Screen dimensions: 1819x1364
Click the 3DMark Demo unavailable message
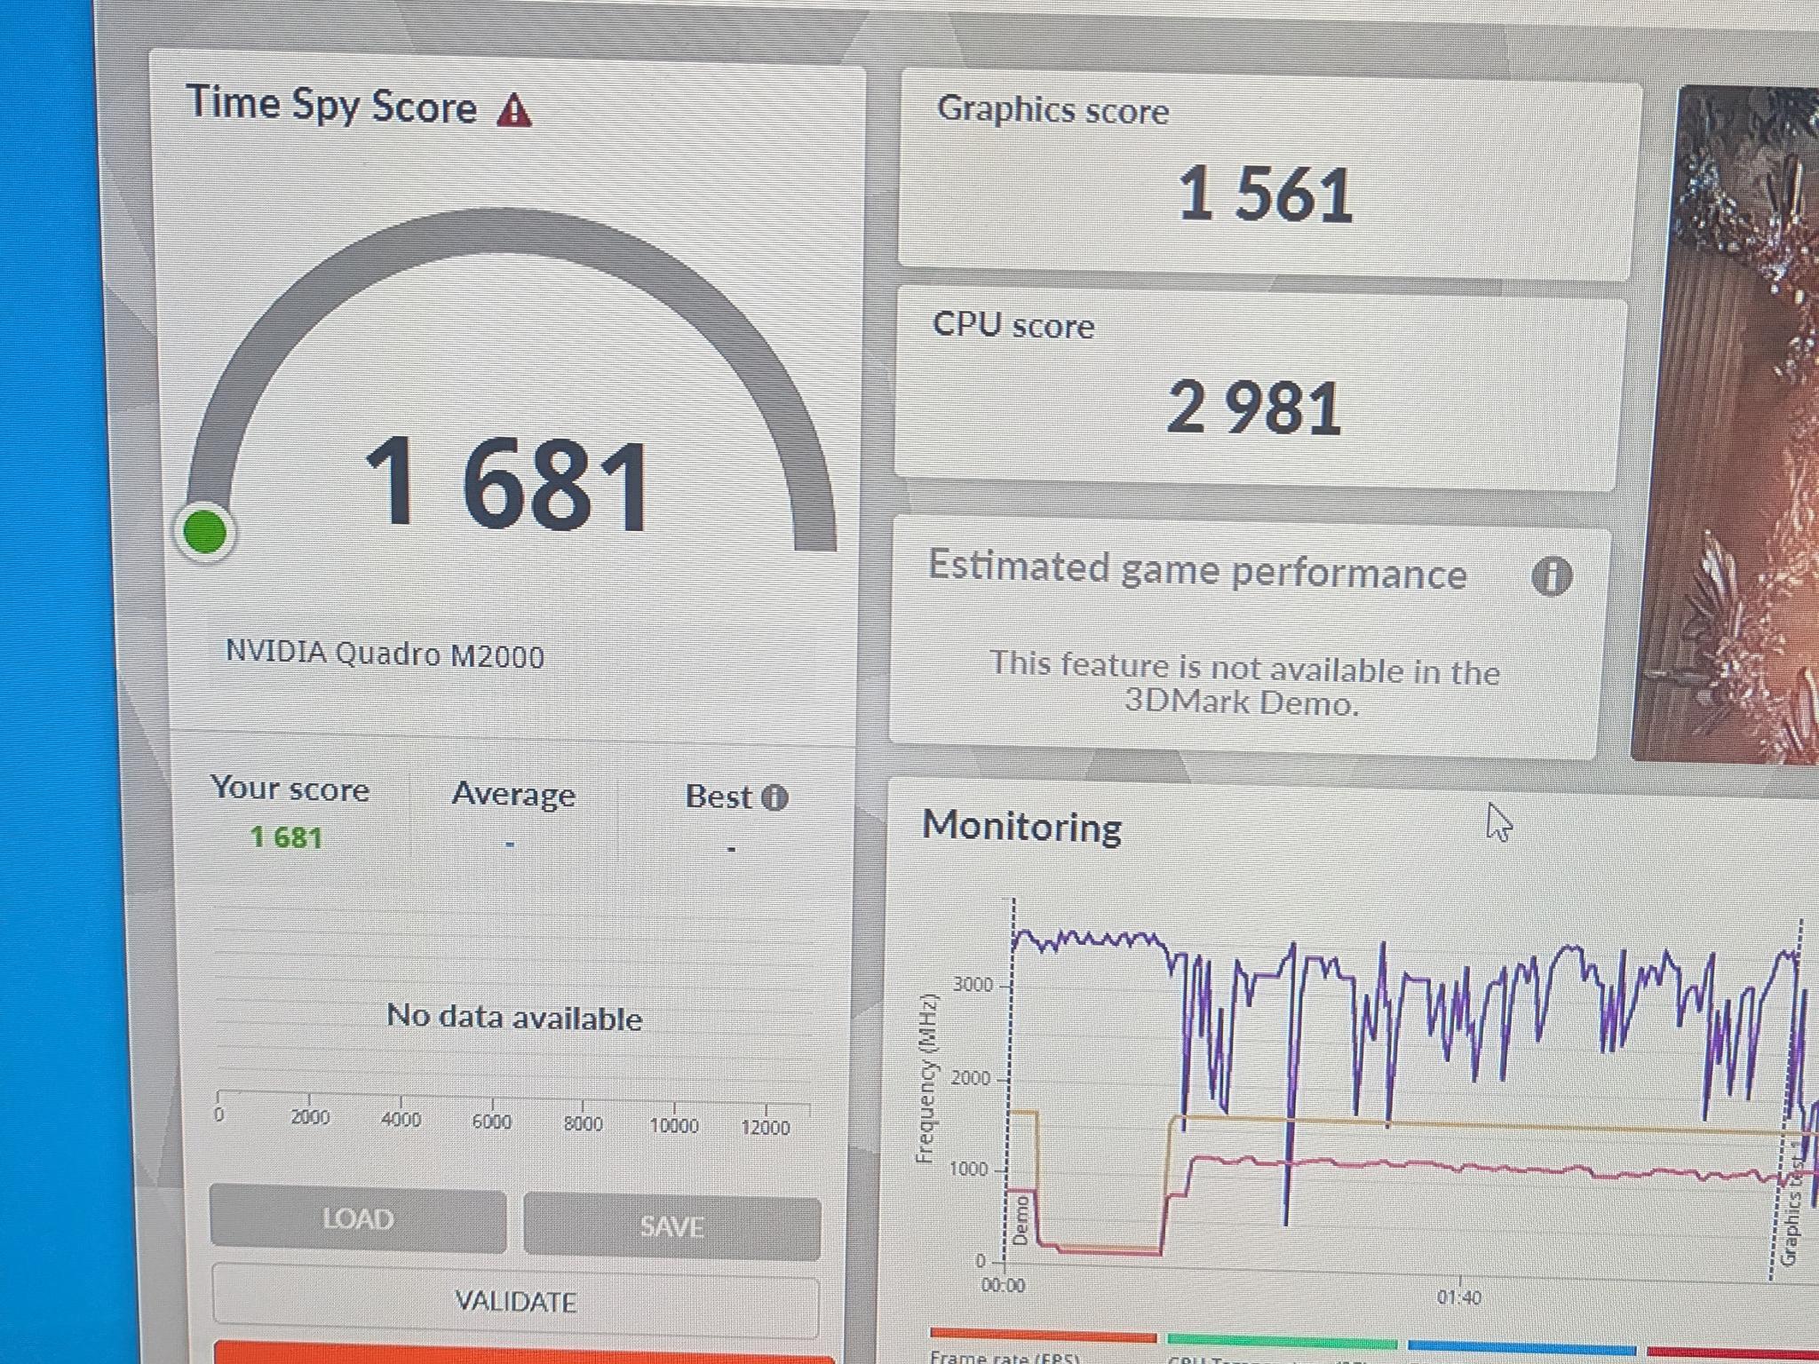click(1243, 685)
